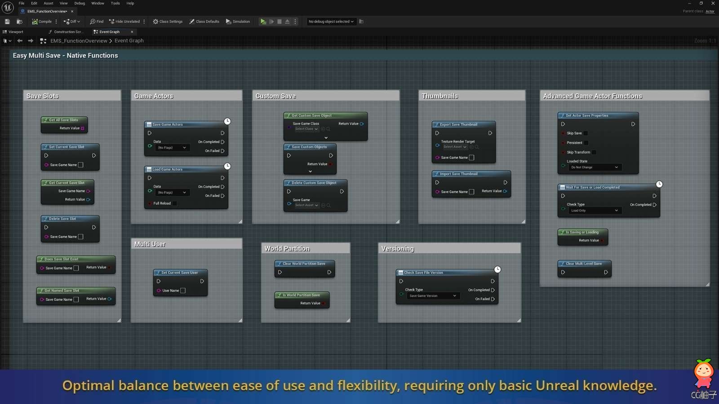
Task: Click the Save asset icon
Action: tap(7, 22)
